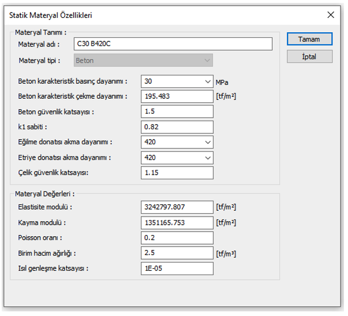Click the Poisson oranı label
Image resolution: width=348 pixels, height=316 pixels.
[x=40, y=238]
